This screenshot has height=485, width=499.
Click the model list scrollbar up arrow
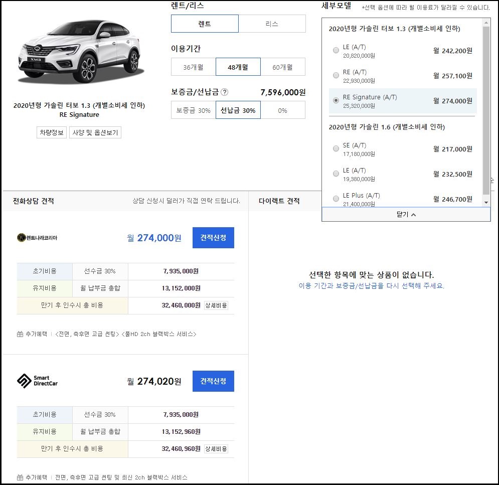[486, 23]
